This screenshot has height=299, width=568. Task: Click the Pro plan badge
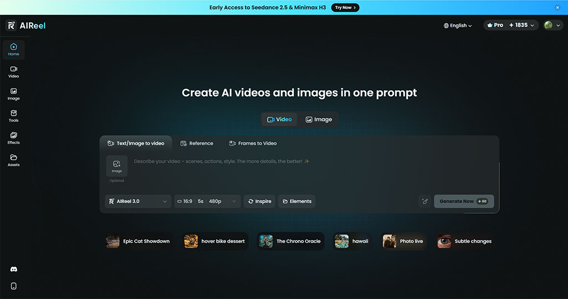495,25
